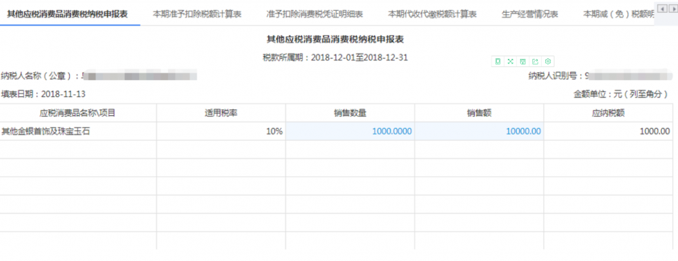Click the 10% tax rate cell
678x261 pixels.
tap(221, 132)
